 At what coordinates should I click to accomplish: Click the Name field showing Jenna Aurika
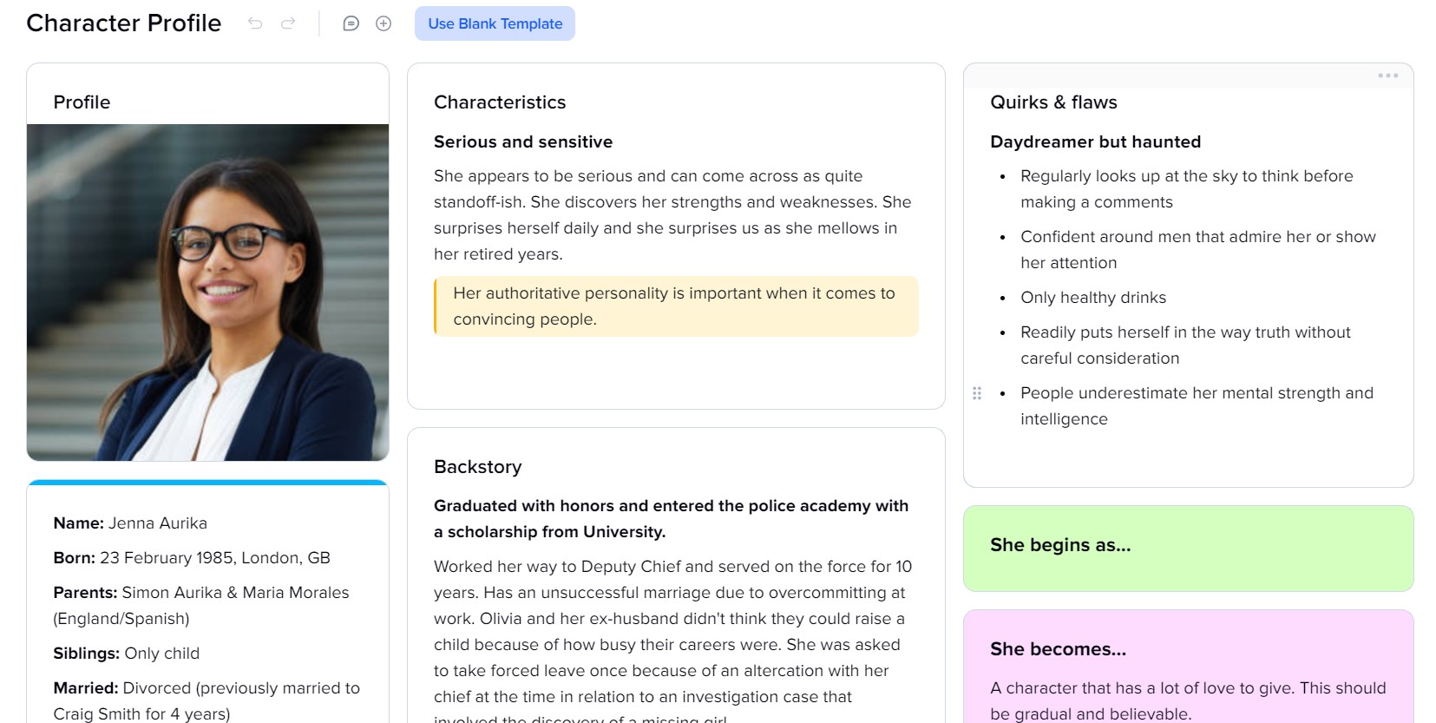pyautogui.click(x=130, y=523)
